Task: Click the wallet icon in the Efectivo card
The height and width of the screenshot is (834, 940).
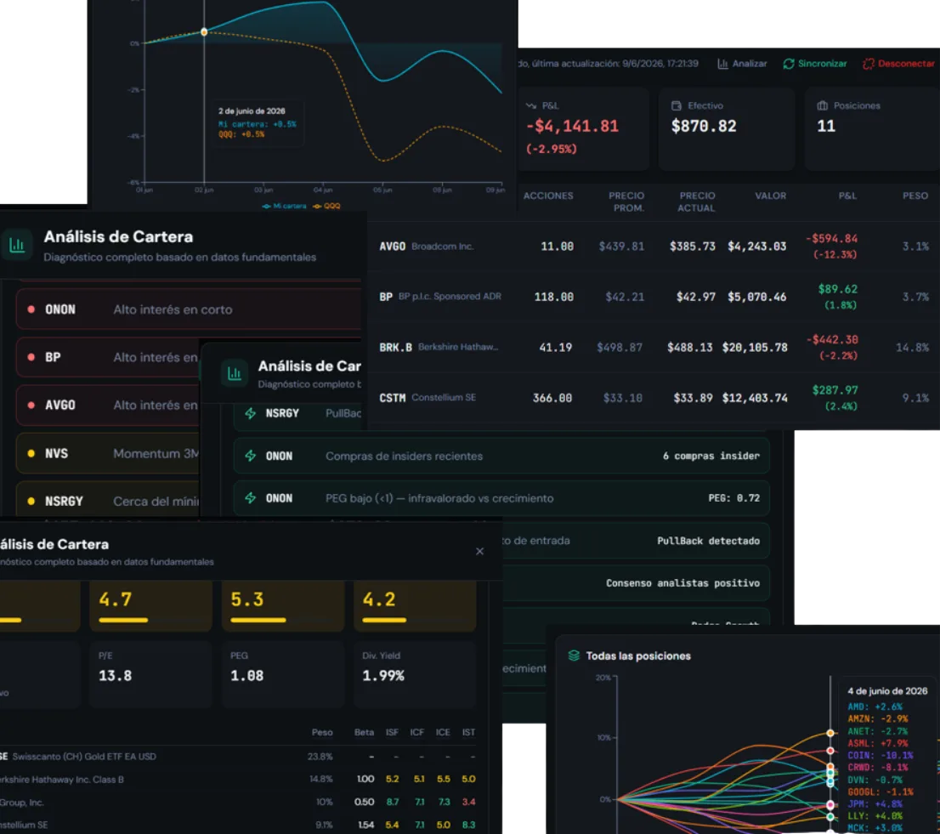Action: 677,105
